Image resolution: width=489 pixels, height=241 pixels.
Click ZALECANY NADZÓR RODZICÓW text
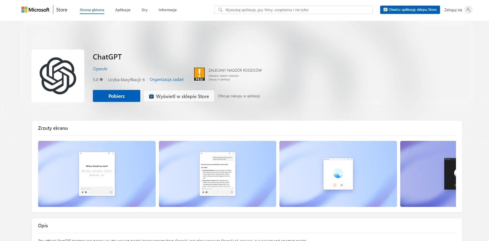click(235, 70)
